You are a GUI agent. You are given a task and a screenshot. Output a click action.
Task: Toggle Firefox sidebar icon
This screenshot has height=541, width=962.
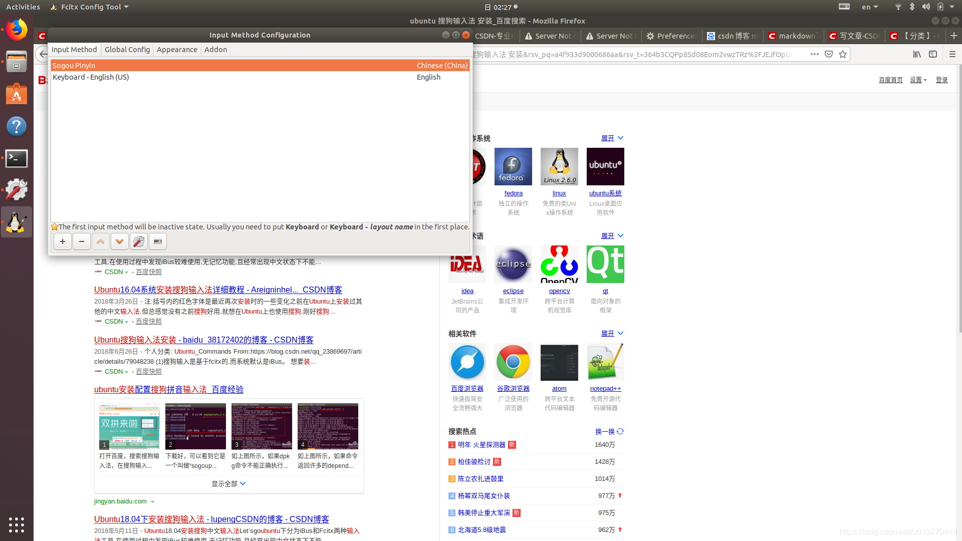point(933,54)
